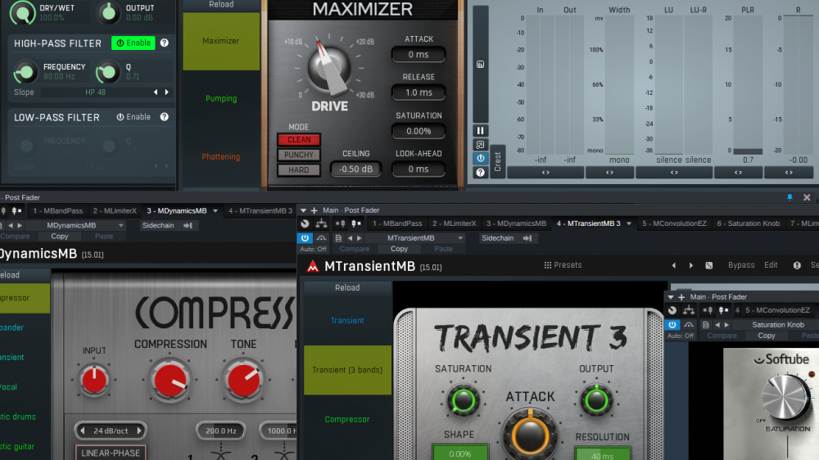Image resolution: width=819 pixels, height=460 pixels.
Task: Click the RELEASE 1.0 ms field
Action: click(x=419, y=92)
